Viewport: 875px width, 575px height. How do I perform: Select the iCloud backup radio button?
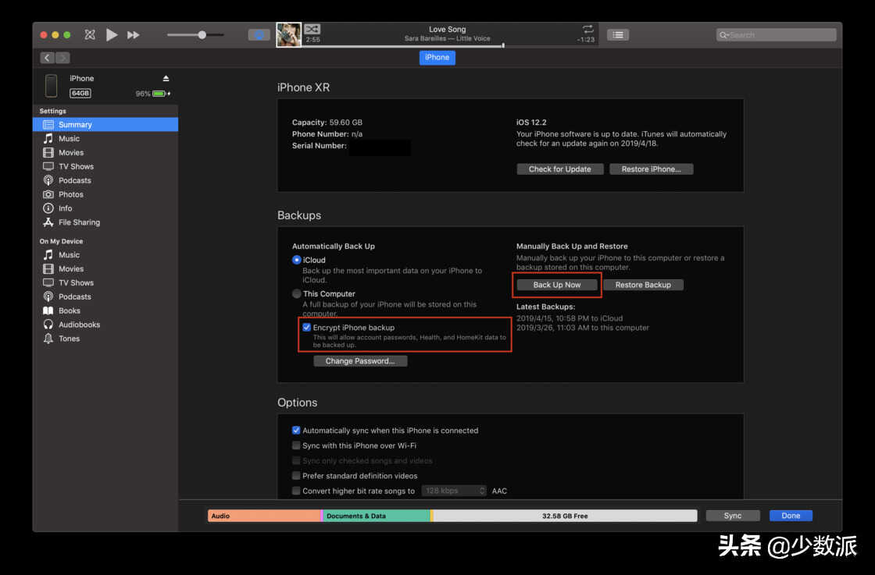297,260
